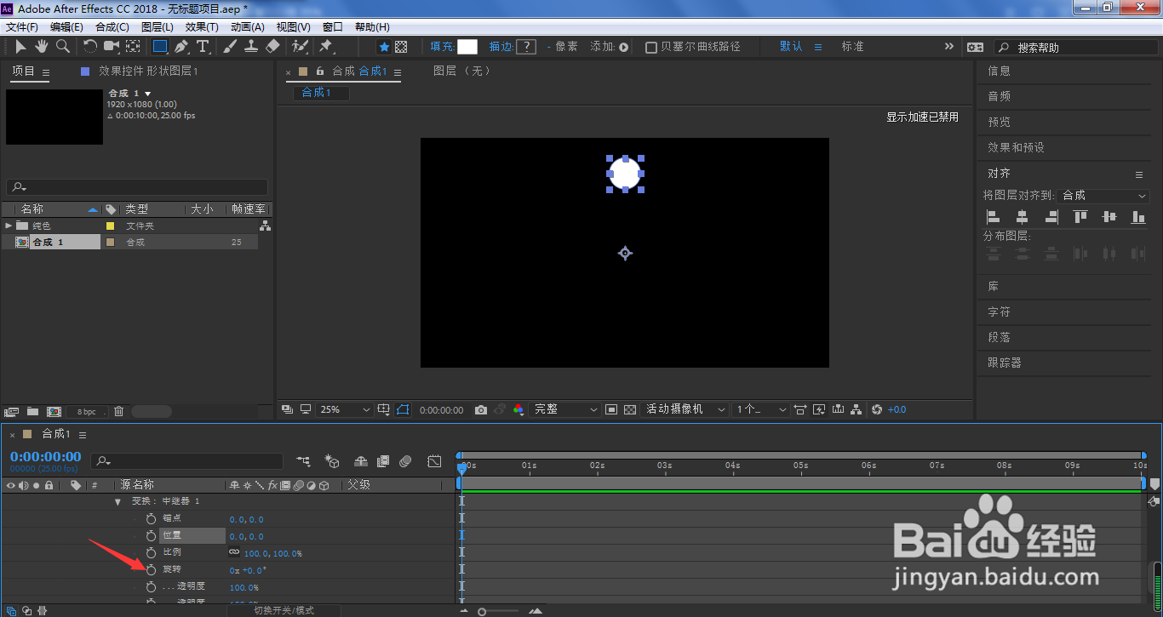Click the 切换开关/模式 toggle button
Viewport: 1163px width, 617px height.
click(x=284, y=610)
